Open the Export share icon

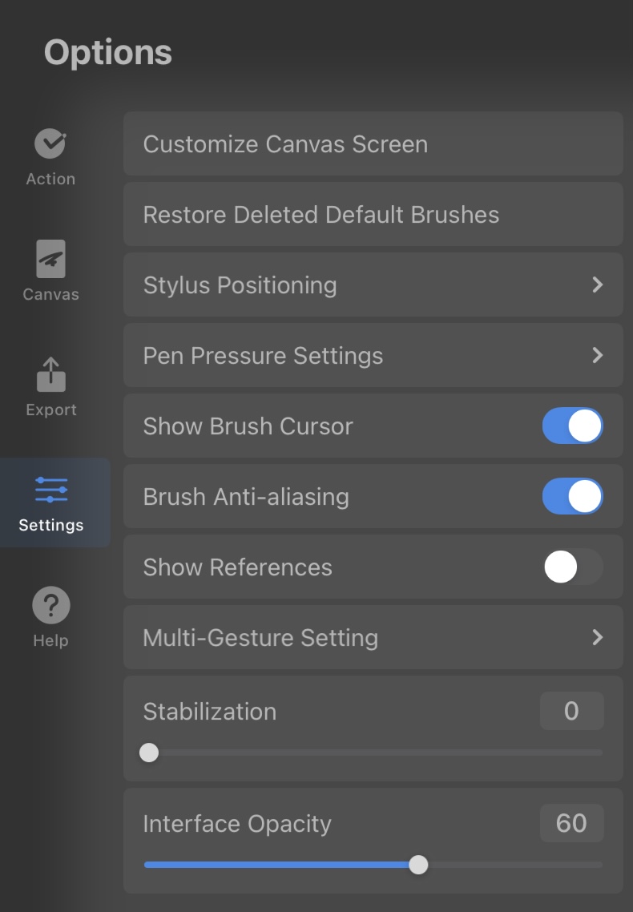click(x=51, y=374)
